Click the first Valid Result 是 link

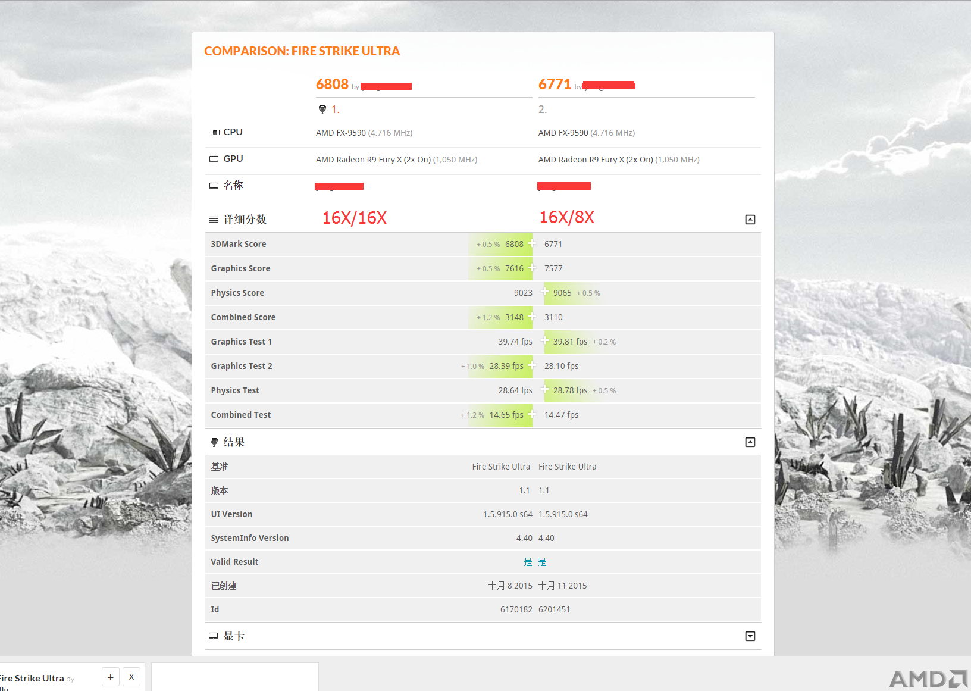click(x=528, y=562)
